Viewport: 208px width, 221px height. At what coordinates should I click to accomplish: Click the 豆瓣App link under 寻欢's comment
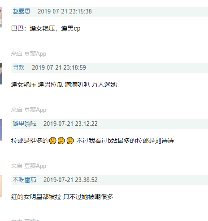click(x=35, y=110)
